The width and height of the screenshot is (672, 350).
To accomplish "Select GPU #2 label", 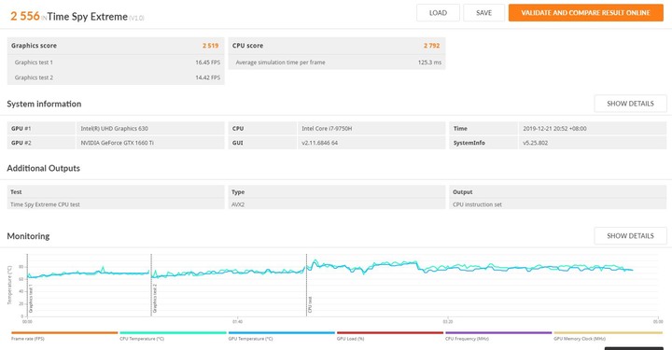I will point(21,143).
